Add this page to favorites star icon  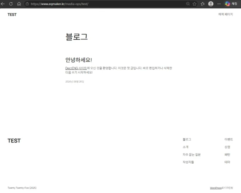[x=195, y=4]
